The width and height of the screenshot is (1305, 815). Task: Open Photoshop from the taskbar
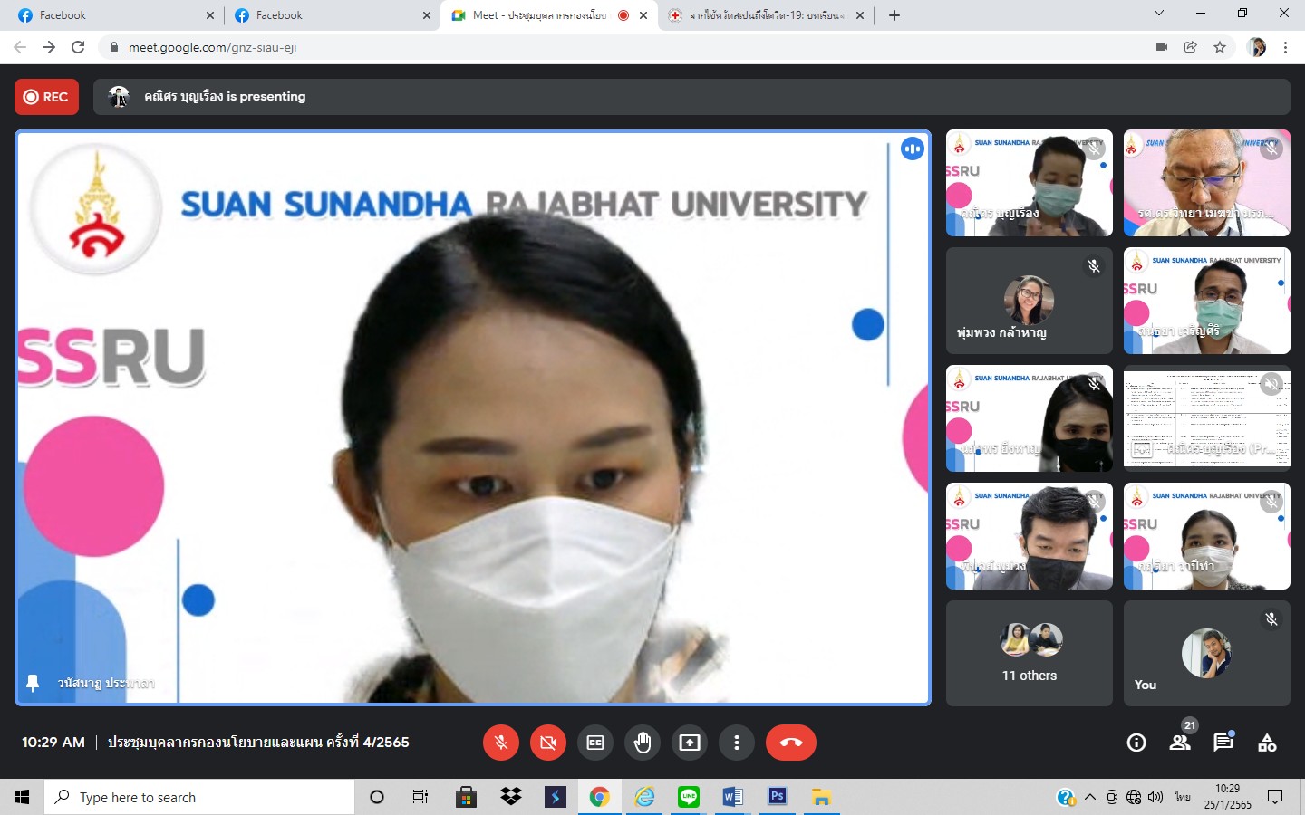click(777, 797)
